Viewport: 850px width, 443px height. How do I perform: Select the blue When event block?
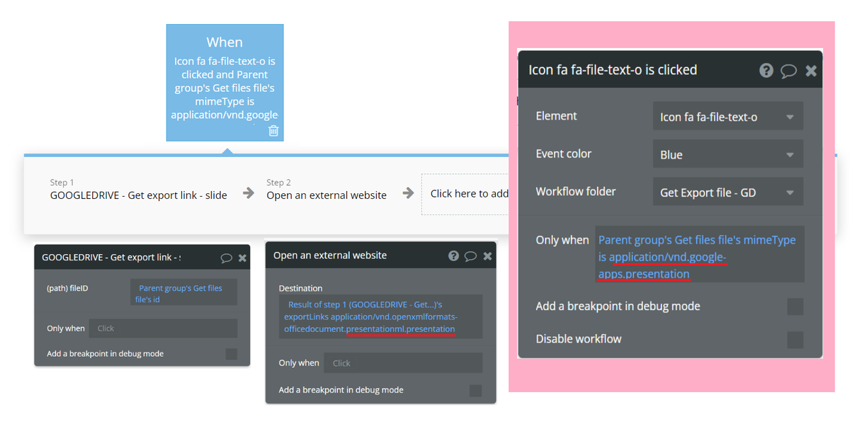[225, 83]
